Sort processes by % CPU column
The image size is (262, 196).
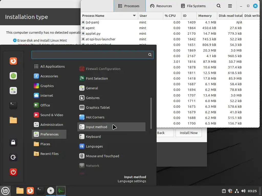172,16
